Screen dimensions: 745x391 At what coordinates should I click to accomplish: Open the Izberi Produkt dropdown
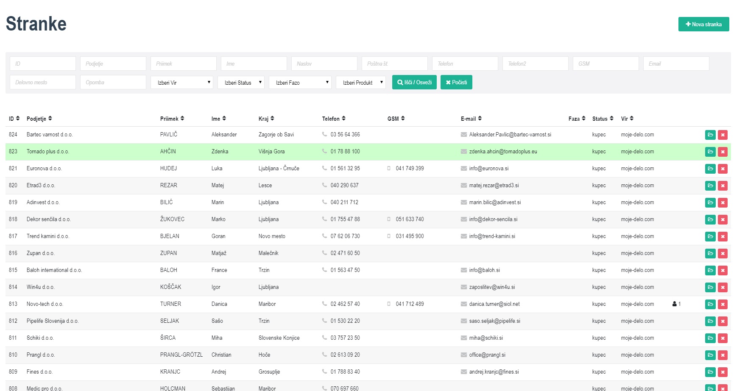coord(361,82)
